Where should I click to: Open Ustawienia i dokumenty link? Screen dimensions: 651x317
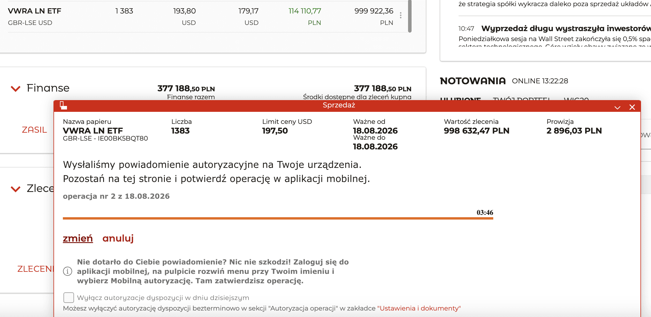pyautogui.click(x=419, y=308)
